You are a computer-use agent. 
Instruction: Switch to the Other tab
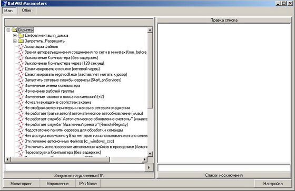coord(26,11)
